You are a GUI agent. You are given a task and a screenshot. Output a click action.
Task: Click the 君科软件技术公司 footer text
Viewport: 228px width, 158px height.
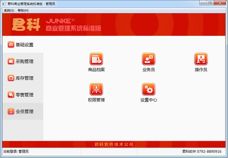click(x=114, y=144)
